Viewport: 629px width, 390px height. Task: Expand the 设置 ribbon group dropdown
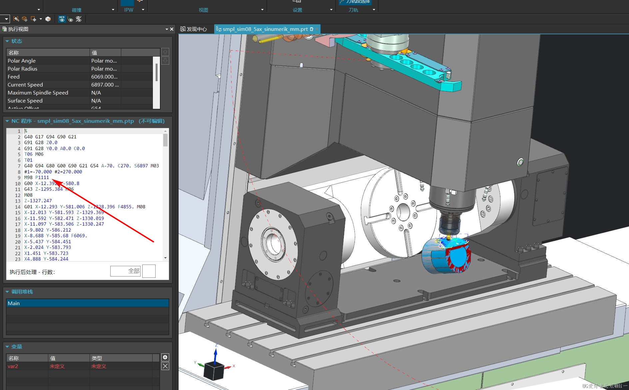tap(331, 10)
